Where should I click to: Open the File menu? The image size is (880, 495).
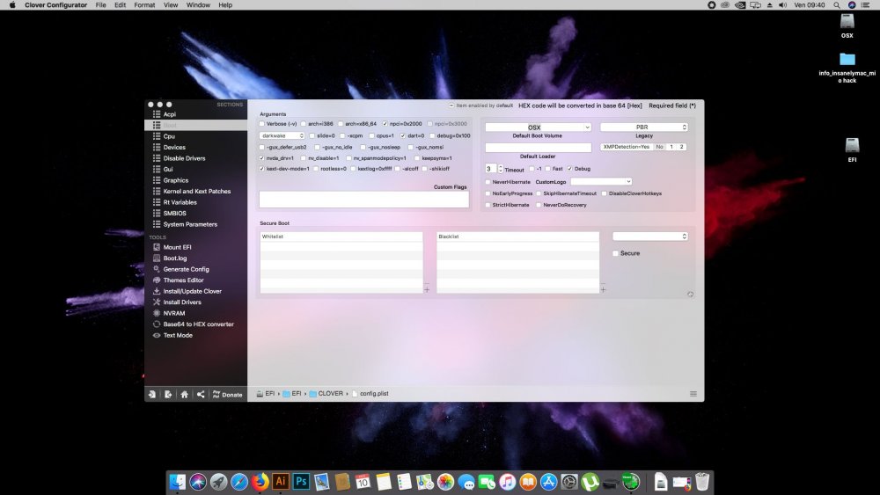100,5
